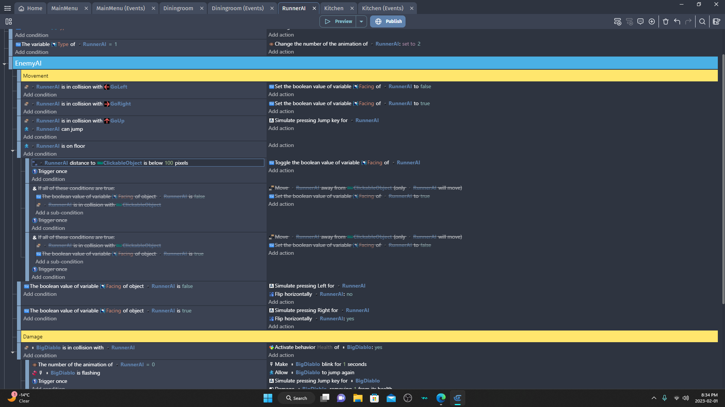
Task: Open the search events magnifier
Action: (x=702, y=22)
